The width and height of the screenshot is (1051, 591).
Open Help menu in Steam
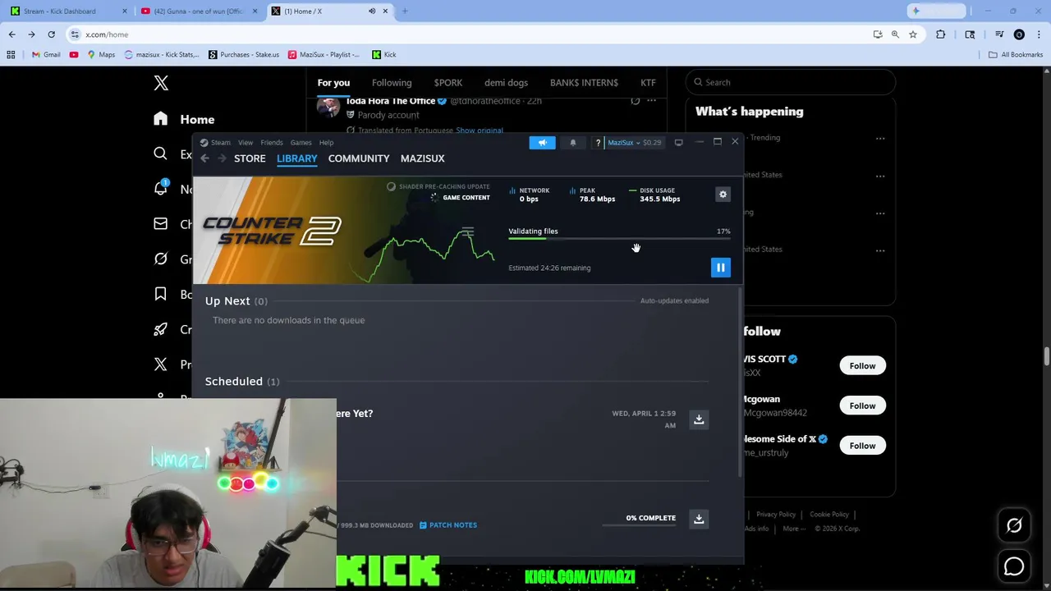[326, 143]
